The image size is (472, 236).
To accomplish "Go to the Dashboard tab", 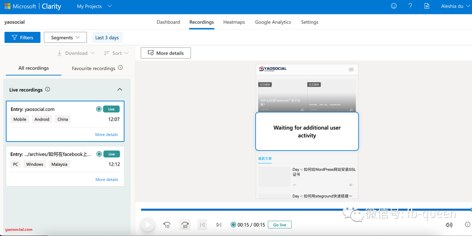I will coord(168,22).
